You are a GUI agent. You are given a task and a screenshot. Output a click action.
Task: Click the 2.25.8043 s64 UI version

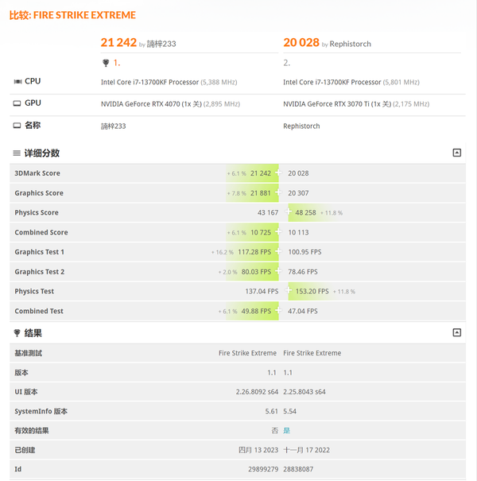coord(304,392)
